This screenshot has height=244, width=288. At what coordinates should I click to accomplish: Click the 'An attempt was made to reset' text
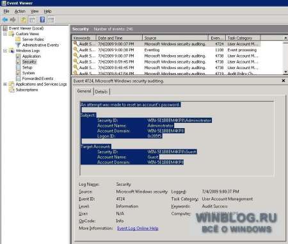tap(131, 104)
